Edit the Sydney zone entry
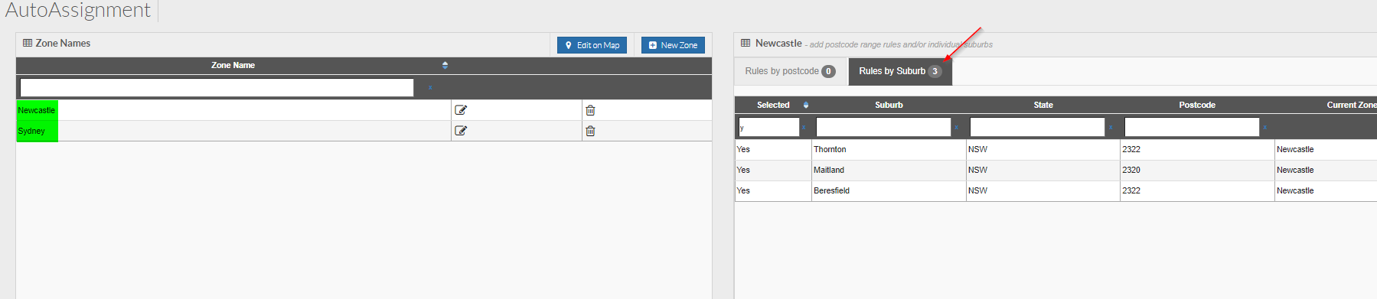1377x299 pixels. click(461, 131)
